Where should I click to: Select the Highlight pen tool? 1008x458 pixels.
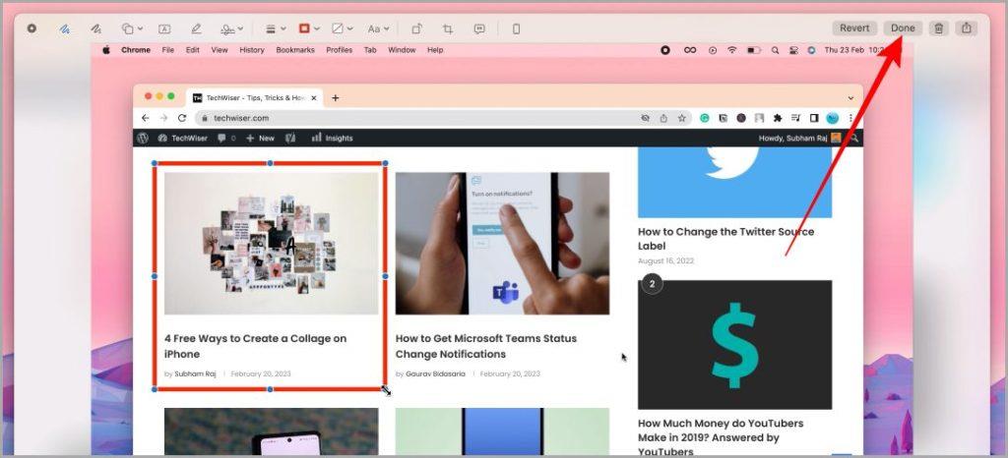coord(196,29)
